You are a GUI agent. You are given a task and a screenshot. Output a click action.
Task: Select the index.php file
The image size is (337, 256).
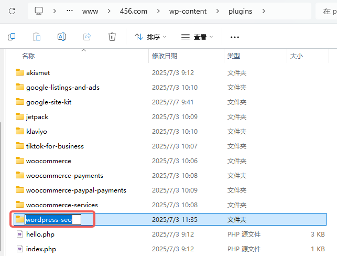point(41,249)
